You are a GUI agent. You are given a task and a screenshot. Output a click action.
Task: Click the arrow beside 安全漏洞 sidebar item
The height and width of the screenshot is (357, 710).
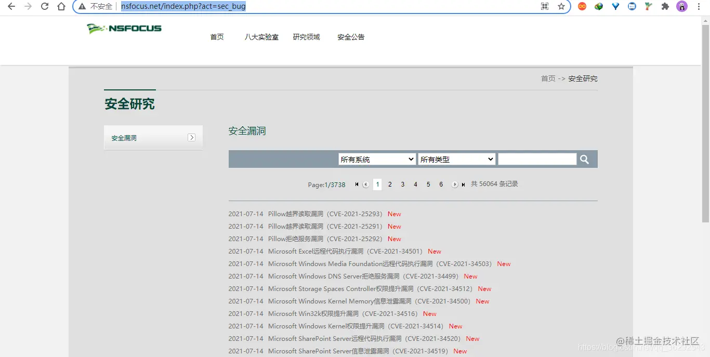coord(191,138)
